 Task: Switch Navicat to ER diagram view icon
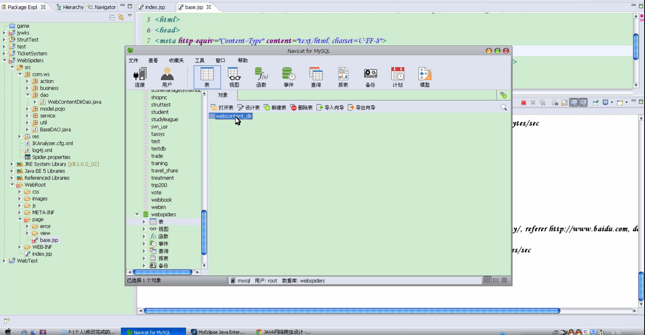pyautogui.click(x=505, y=281)
